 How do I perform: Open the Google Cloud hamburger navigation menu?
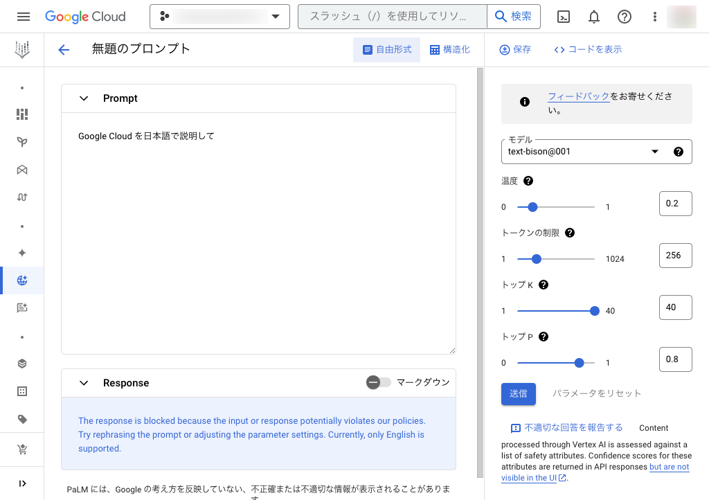[23, 17]
